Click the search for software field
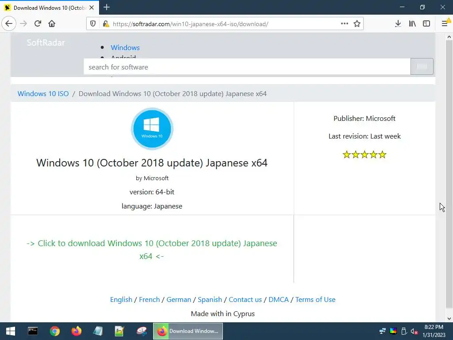453x340 pixels. tap(247, 67)
